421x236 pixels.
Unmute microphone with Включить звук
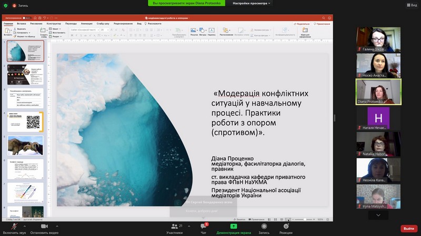click(14, 226)
